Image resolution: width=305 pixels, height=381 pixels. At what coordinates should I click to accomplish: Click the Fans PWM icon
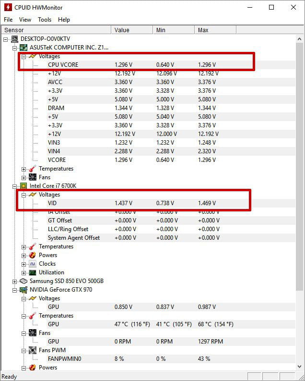pyautogui.click(x=33, y=350)
